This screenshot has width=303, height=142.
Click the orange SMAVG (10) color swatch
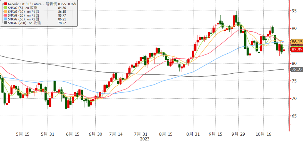tap(6, 11)
